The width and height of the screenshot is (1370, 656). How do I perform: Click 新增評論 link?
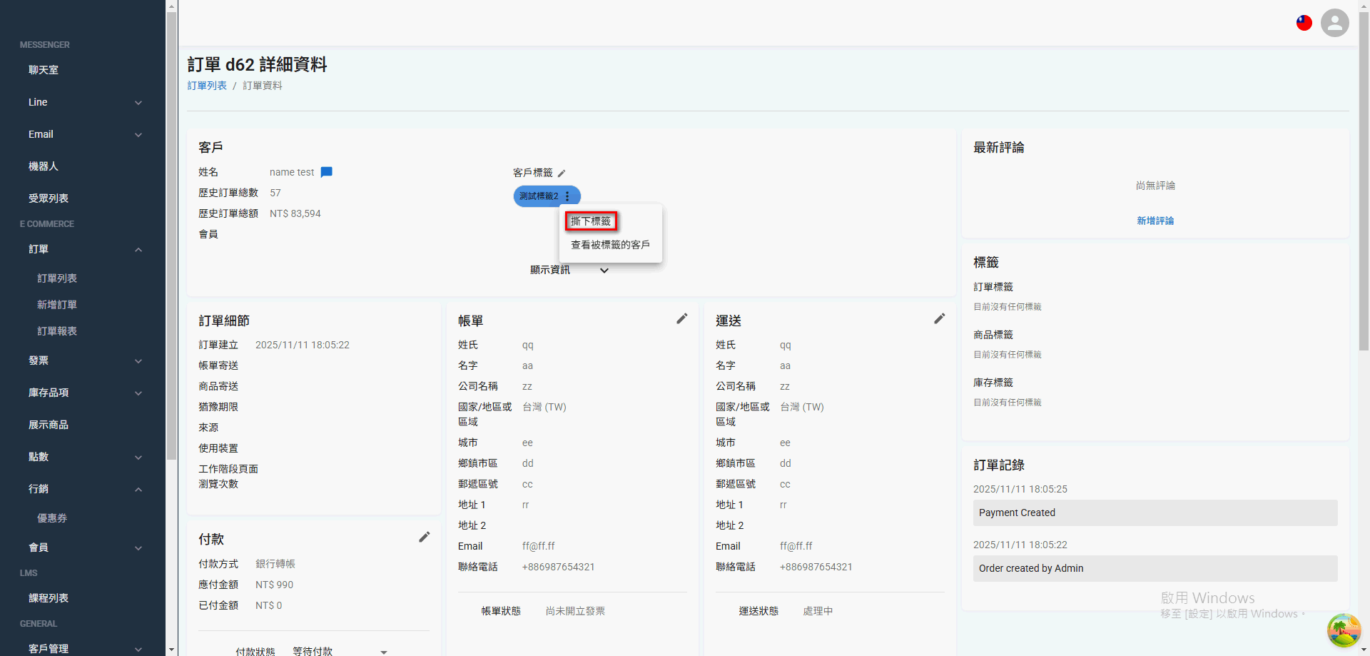tap(1155, 221)
